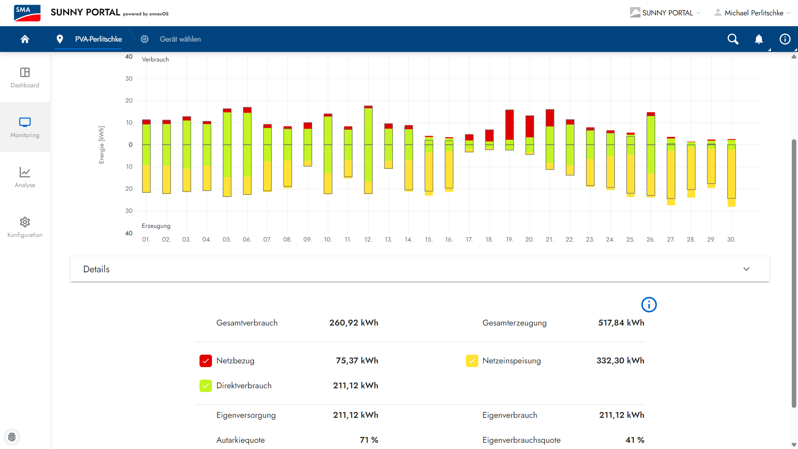Collapse the Details panel chevron

click(746, 269)
